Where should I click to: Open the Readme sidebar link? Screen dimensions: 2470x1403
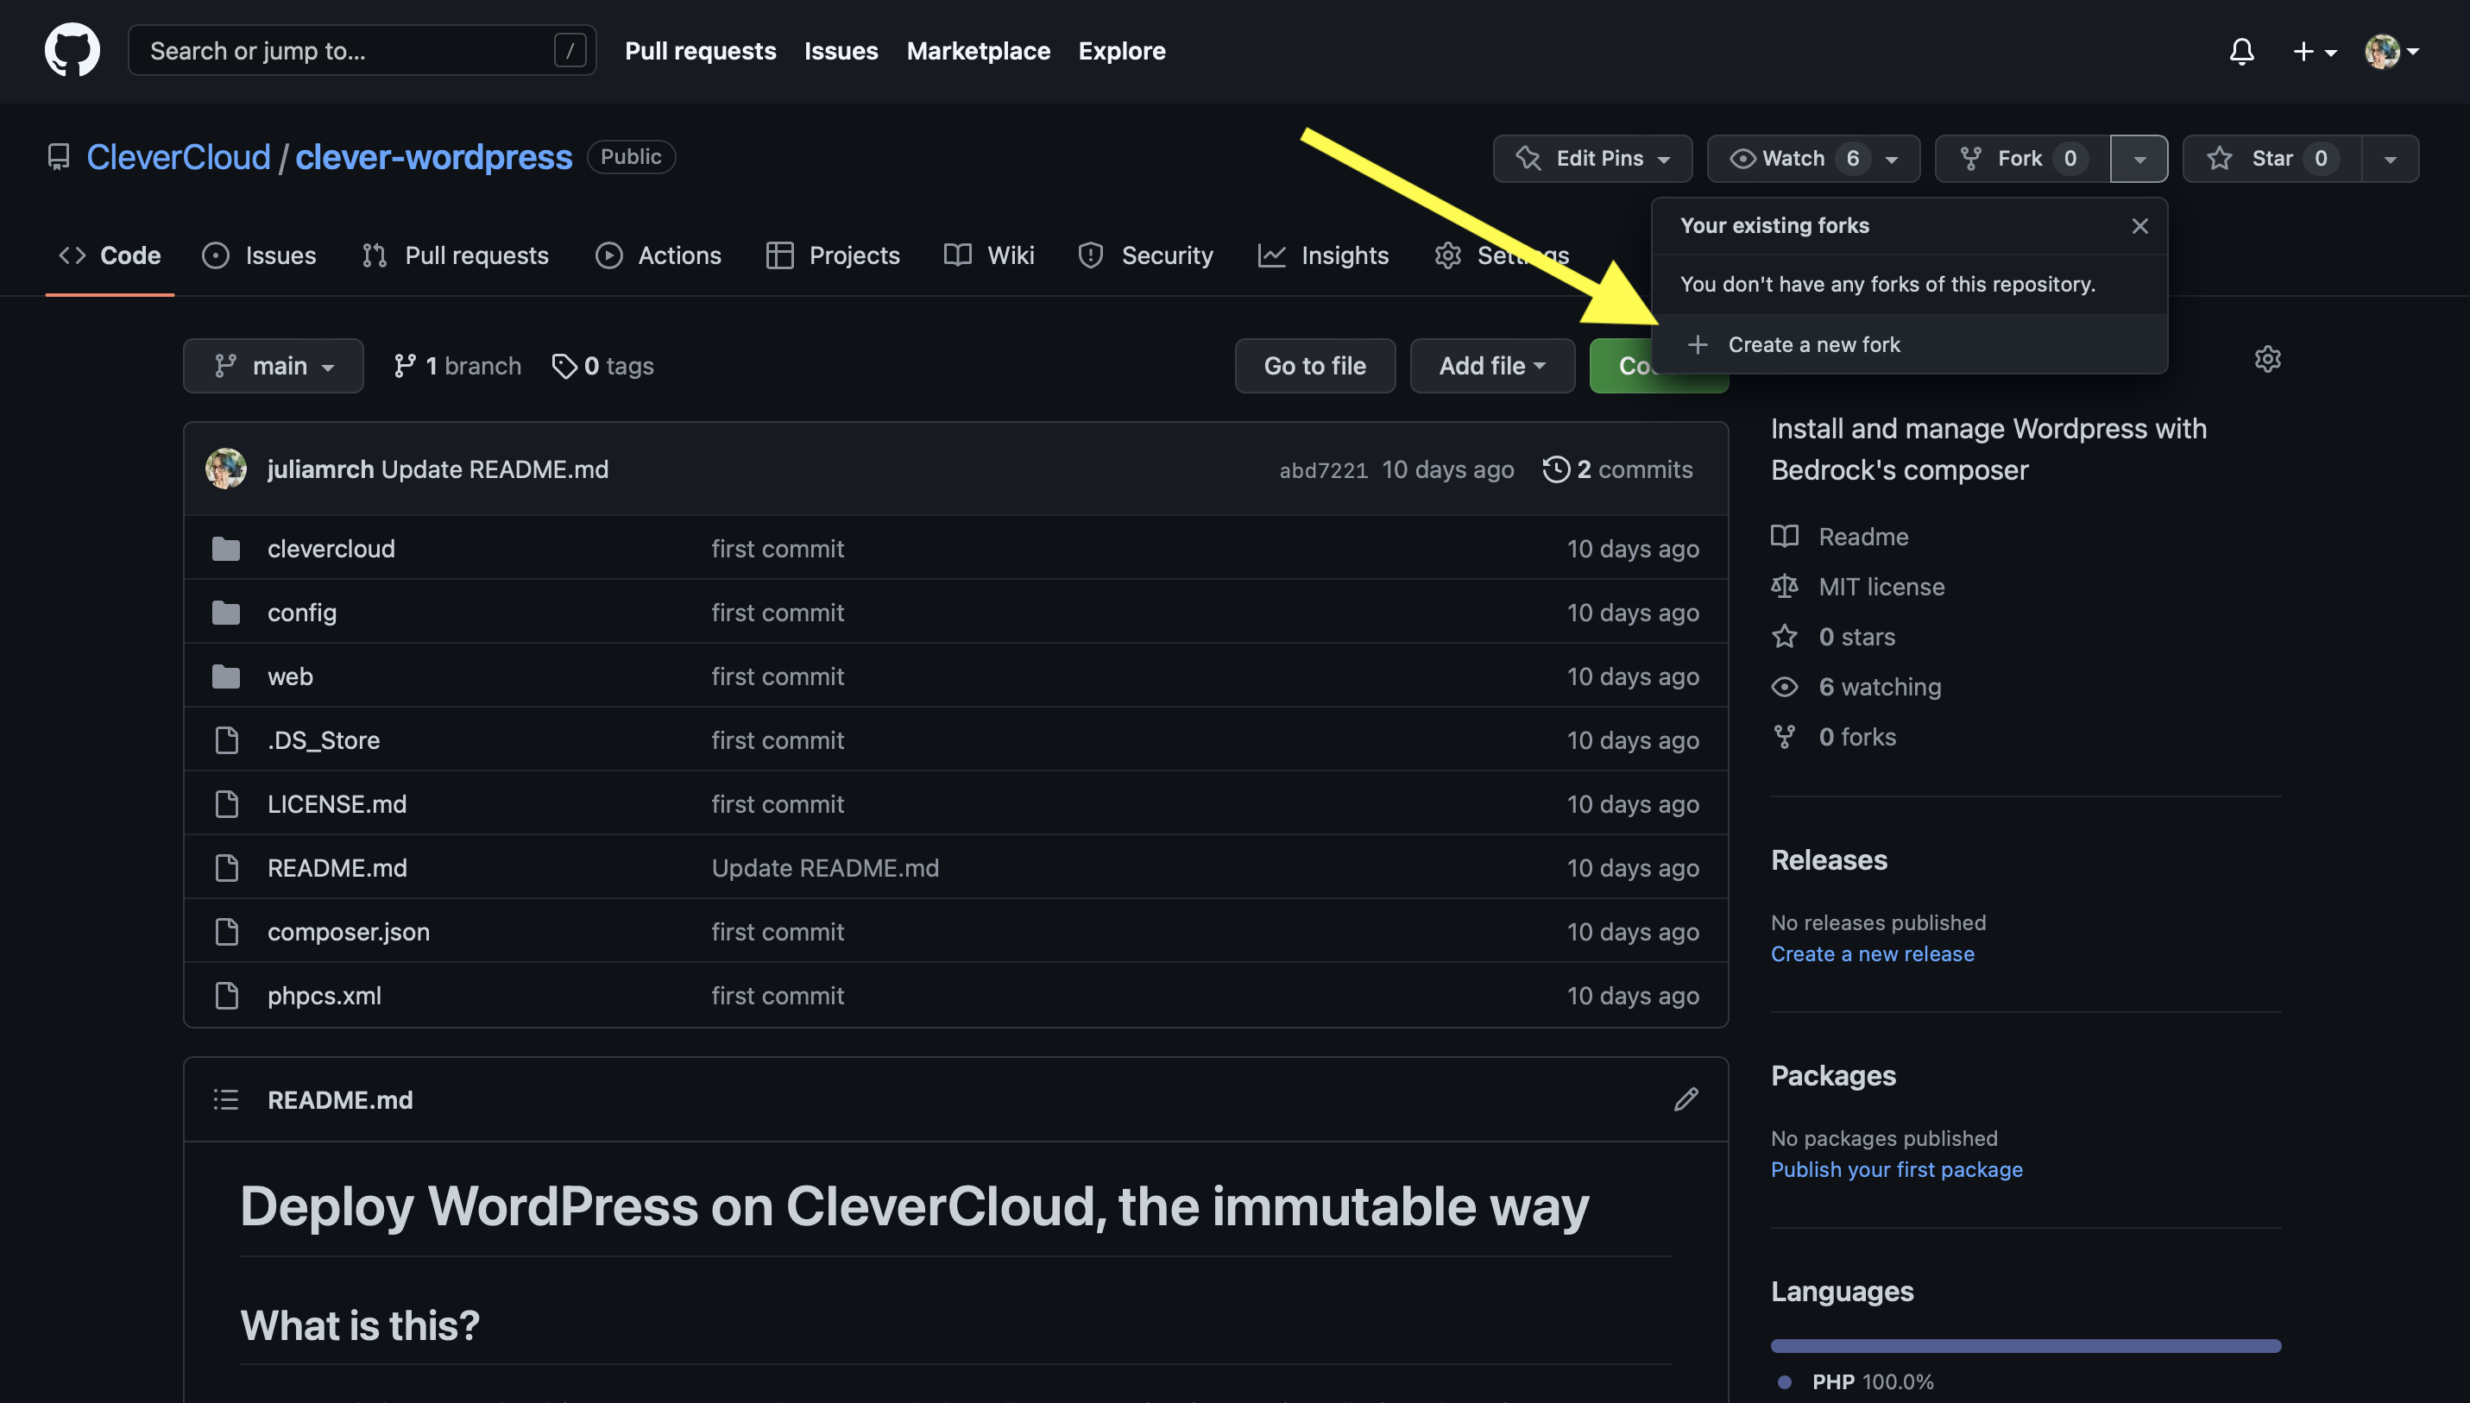(x=1840, y=537)
